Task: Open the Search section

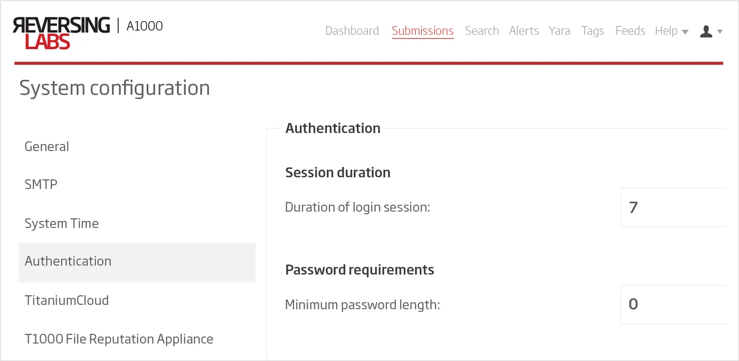Action: point(481,31)
